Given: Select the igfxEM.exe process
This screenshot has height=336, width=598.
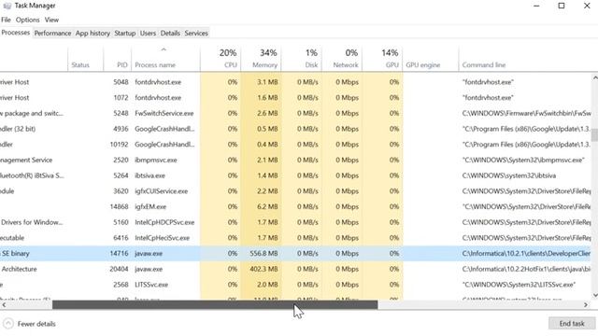Looking at the screenshot, I should coord(295,207).
